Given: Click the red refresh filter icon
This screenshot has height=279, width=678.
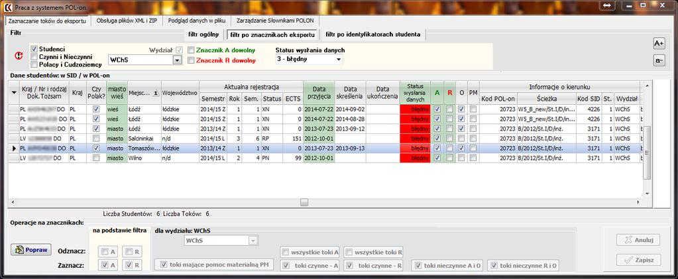Looking at the screenshot, I should 19,56.
